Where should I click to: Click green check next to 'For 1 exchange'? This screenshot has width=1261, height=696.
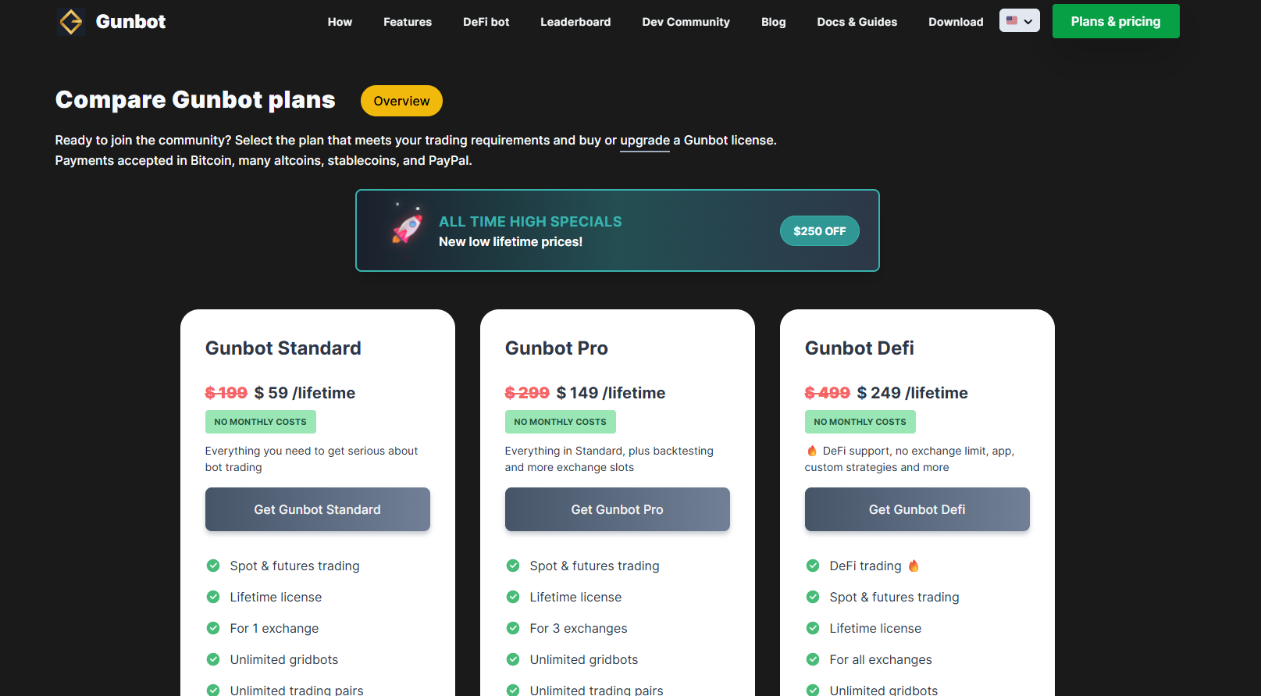pyautogui.click(x=213, y=628)
